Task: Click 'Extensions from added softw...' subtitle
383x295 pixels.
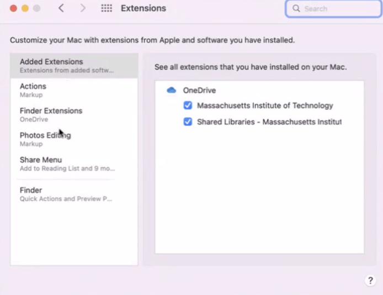Action: tap(67, 70)
